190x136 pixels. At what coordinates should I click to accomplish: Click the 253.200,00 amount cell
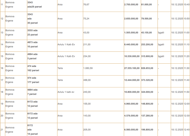pos(147,45)
